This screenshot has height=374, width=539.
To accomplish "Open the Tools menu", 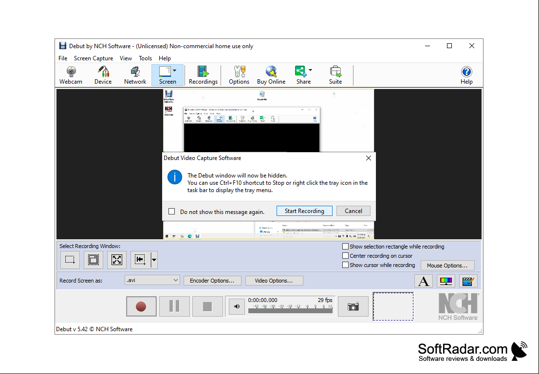I will point(146,58).
